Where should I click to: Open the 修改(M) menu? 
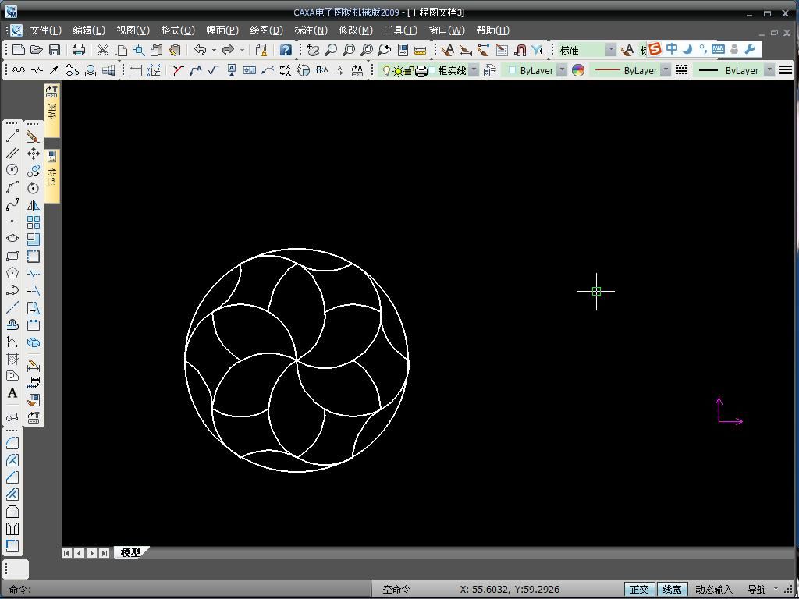click(x=356, y=30)
